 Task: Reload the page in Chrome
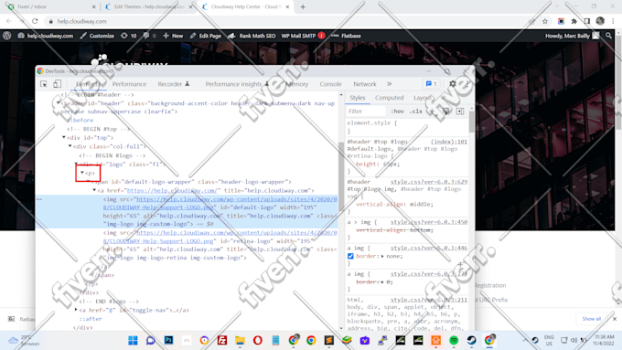pos(35,21)
